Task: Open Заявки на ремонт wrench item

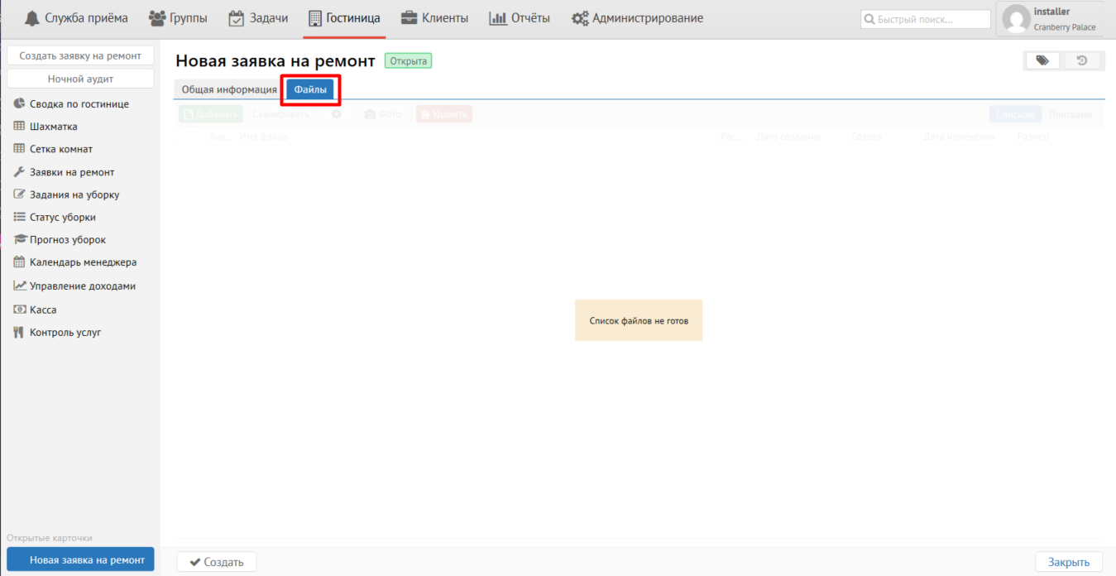Action: point(64,172)
